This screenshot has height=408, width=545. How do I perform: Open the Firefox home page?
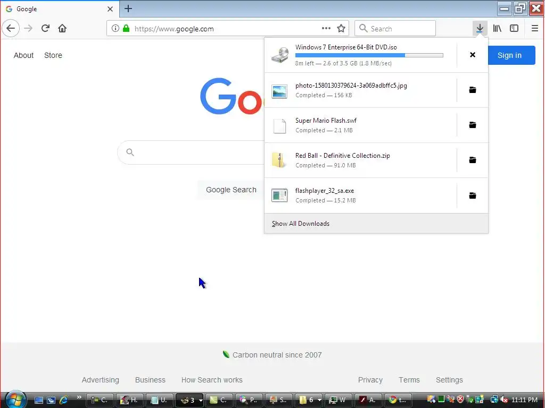click(62, 29)
